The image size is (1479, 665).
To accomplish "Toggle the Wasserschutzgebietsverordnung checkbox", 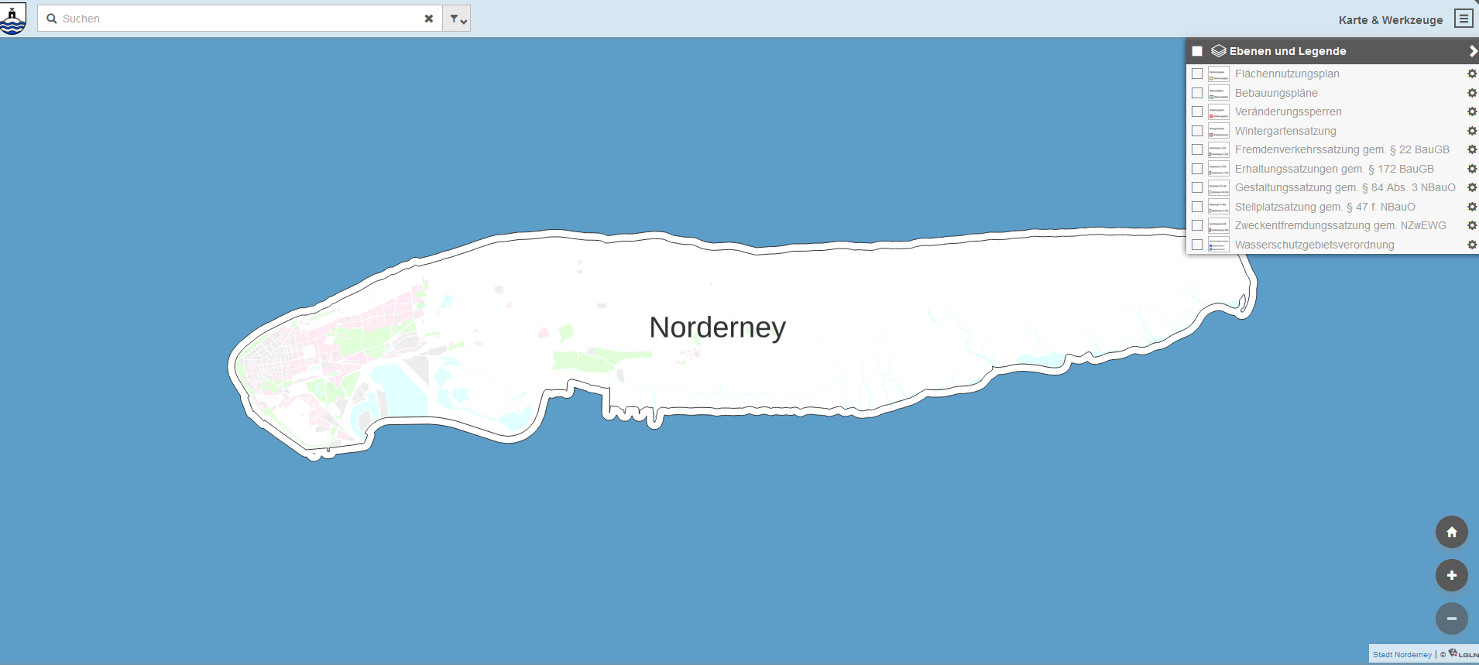I will tap(1197, 245).
